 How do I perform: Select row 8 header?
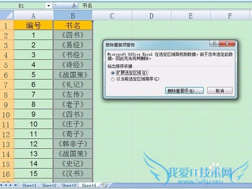point(7,94)
